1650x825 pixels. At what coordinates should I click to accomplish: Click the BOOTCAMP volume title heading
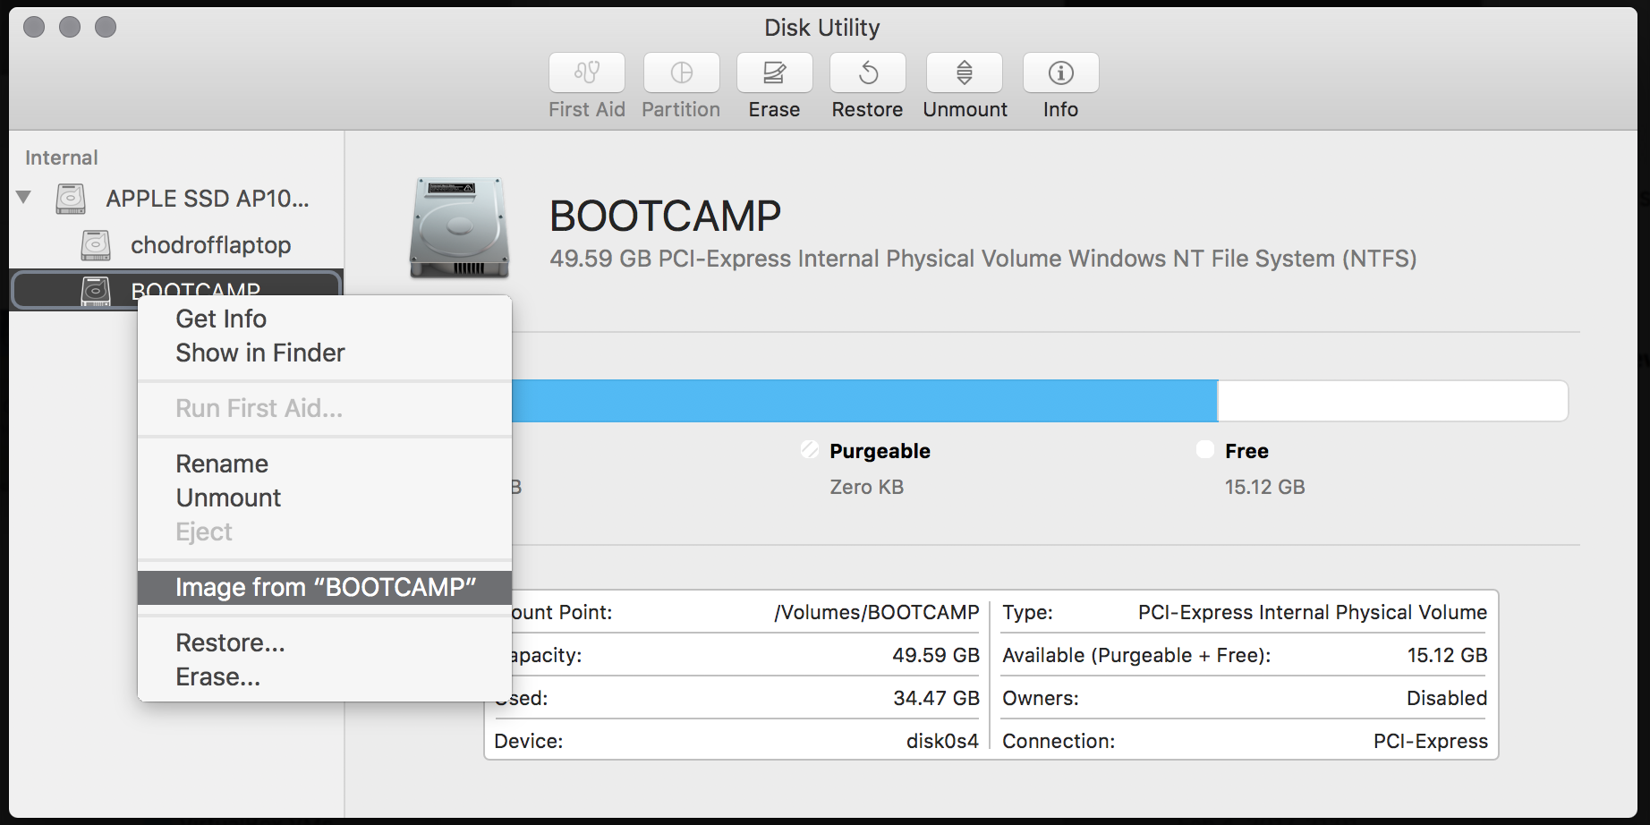tap(665, 216)
